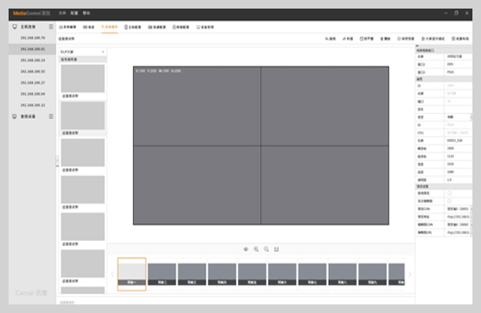Image resolution: width=481 pixels, height=313 pixels.
Task: Show next preset thumbnails with right arrow
Action: (x=410, y=274)
